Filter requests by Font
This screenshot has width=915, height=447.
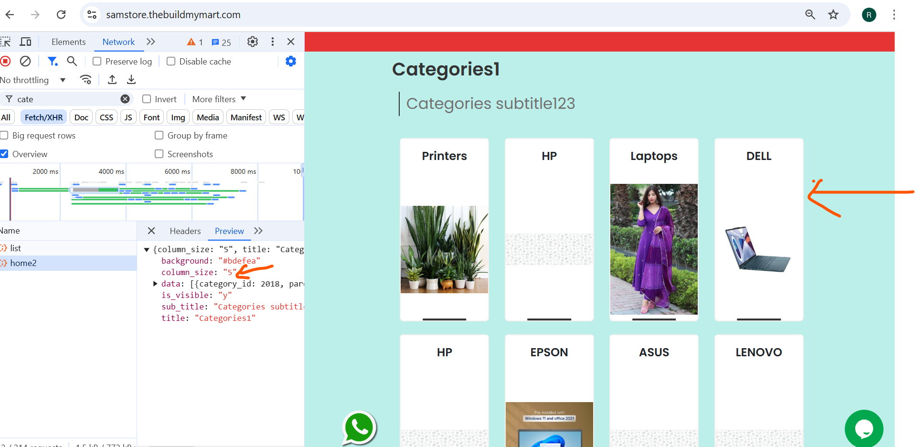tap(151, 117)
